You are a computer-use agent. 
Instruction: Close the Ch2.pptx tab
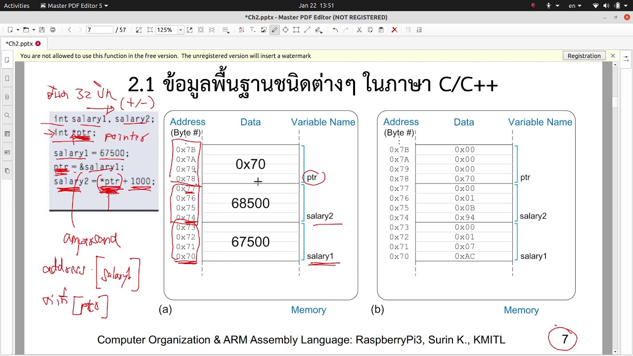[x=38, y=44]
